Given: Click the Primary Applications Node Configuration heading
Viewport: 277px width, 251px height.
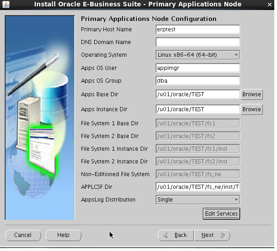Looking at the screenshot, I should click(x=149, y=19).
